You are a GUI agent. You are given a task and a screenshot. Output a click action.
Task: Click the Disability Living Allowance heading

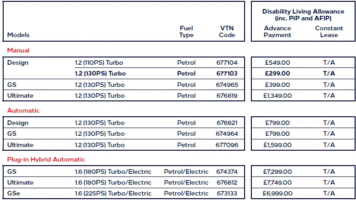point(303,14)
